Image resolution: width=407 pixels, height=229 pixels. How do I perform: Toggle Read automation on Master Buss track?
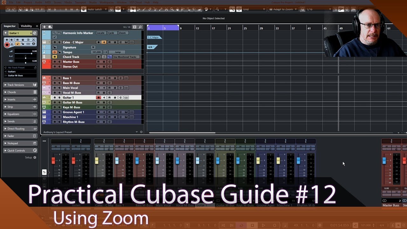point(99,62)
